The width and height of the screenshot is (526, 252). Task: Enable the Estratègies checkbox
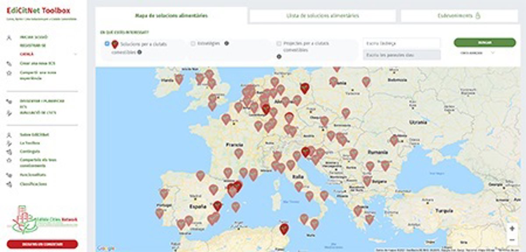[193, 44]
